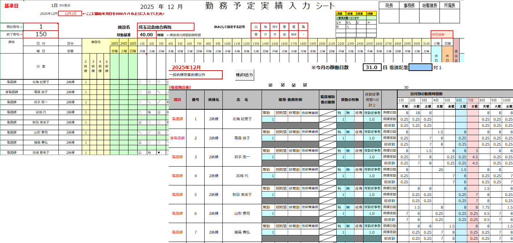This screenshot has height=243, width=513.
Task: Select the yellow 2病棟 legend cell
Action: [x=341, y=13]
